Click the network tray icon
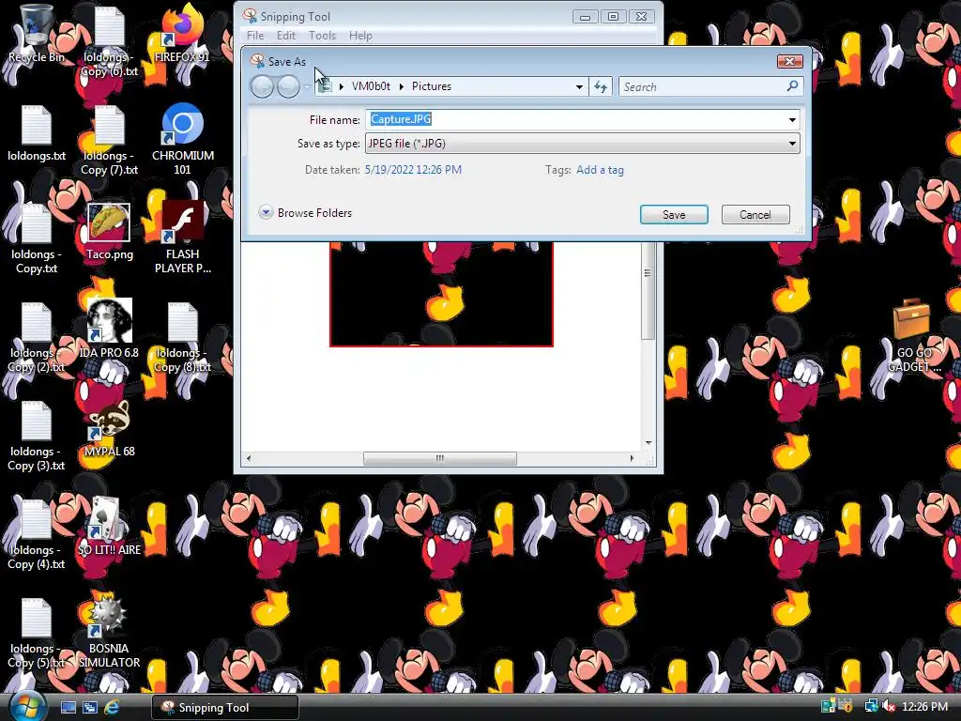Image resolution: width=961 pixels, height=721 pixels. tap(871, 706)
